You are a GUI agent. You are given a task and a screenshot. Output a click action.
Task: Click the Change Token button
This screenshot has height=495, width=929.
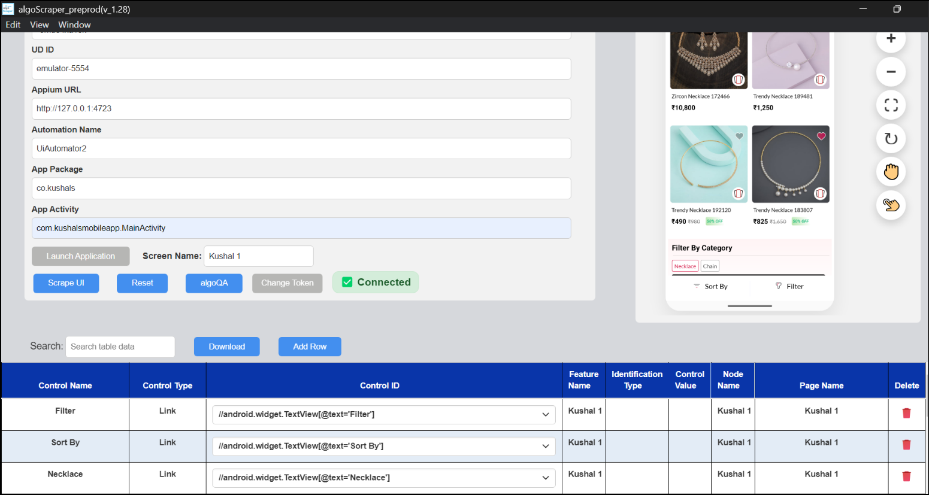tap(288, 283)
